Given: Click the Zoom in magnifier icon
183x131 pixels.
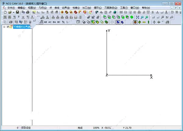Looking at the screenshot, I should (147, 17).
